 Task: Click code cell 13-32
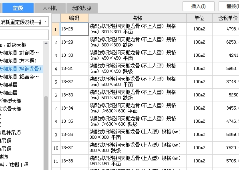coord(74,82)
